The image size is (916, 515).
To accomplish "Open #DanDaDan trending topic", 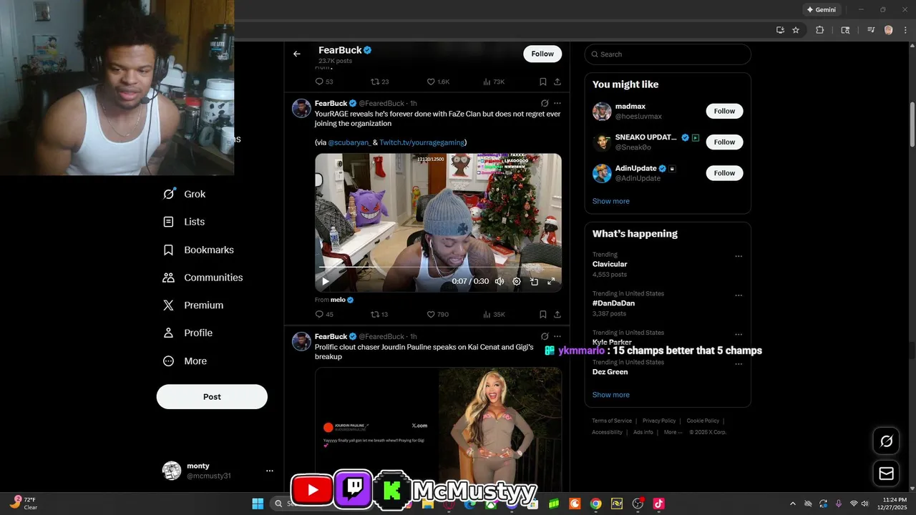I will coord(613,303).
